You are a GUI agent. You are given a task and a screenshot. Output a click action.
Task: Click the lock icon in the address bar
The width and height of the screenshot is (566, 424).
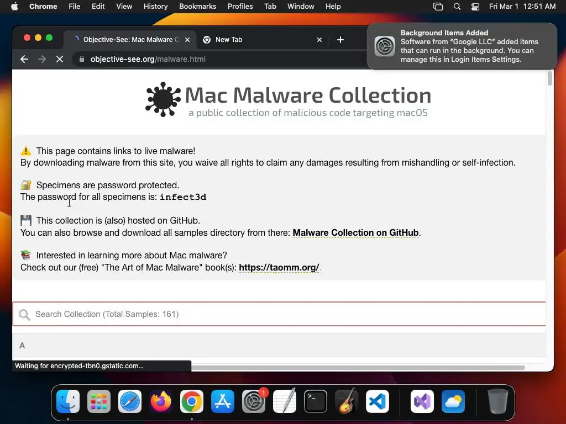coord(82,59)
